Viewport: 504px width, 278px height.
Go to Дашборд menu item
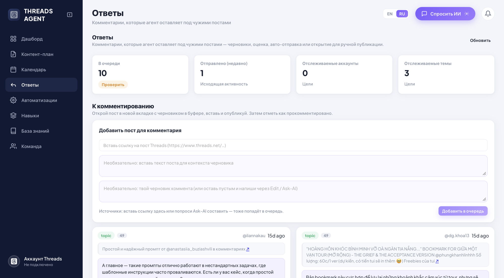coord(41,39)
